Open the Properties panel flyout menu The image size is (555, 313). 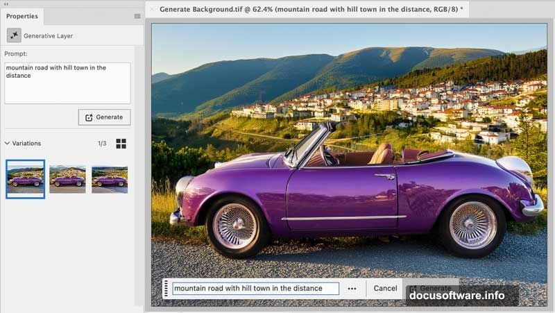[x=137, y=16]
